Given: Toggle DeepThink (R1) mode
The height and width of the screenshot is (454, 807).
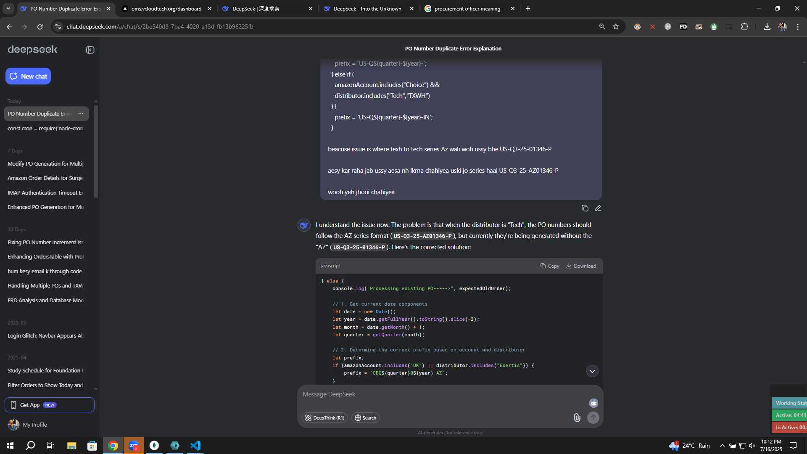Looking at the screenshot, I should [324, 417].
